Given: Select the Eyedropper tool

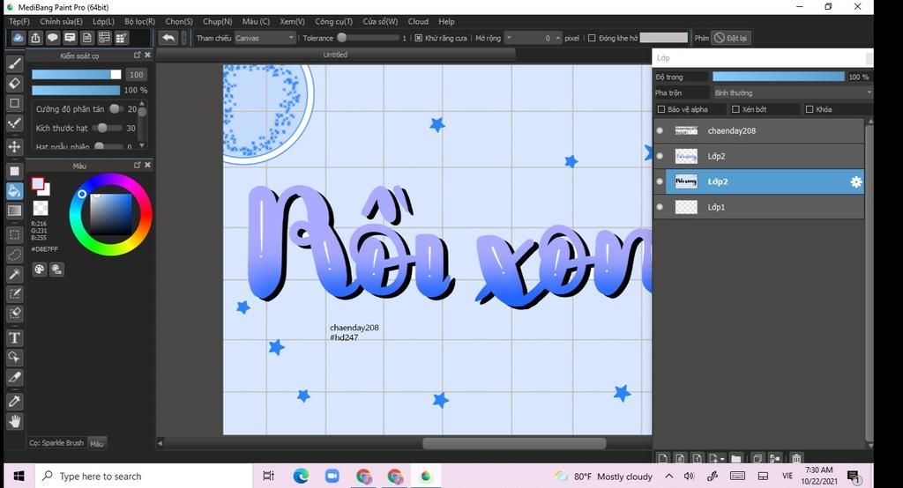Looking at the screenshot, I should click(x=14, y=401).
